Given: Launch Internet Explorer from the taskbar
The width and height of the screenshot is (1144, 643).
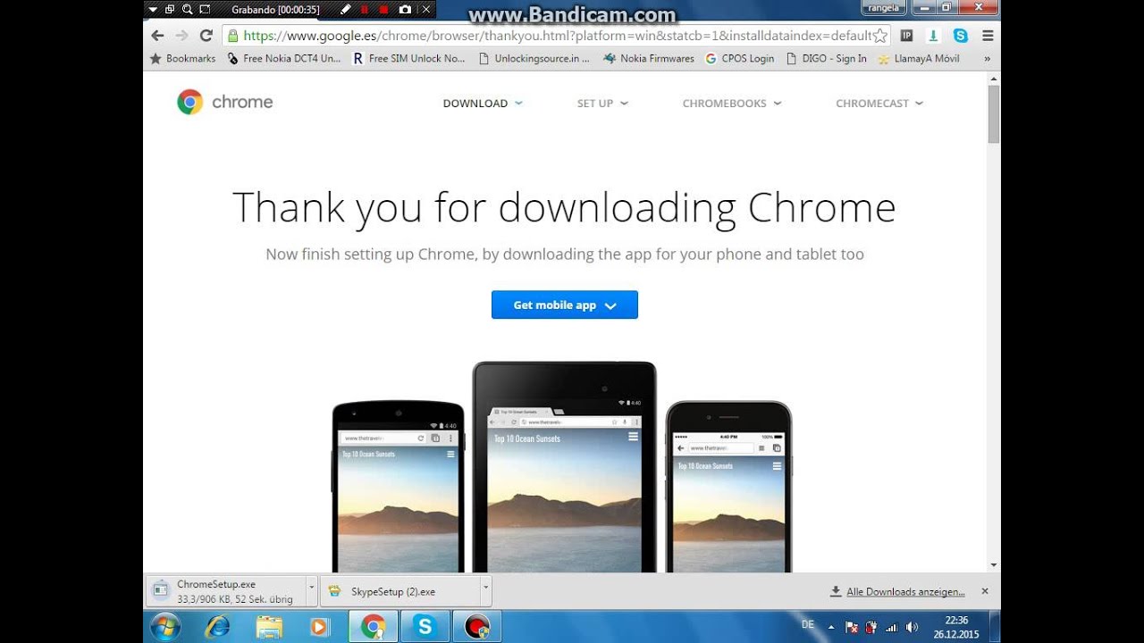Looking at the screenshot, I should coord(217,627).
